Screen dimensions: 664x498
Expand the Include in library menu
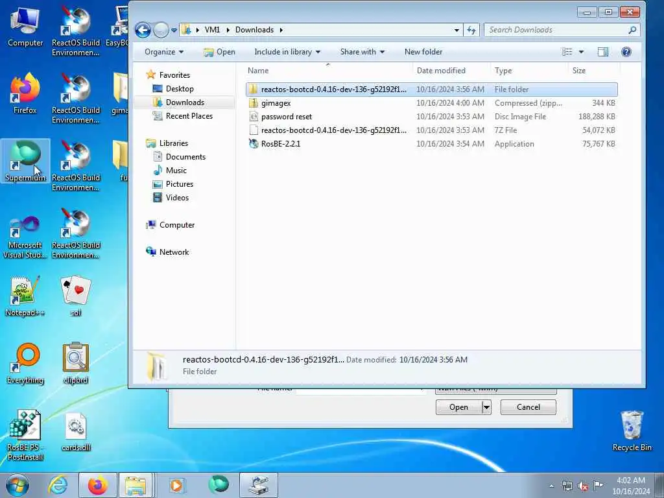[287, 52]
